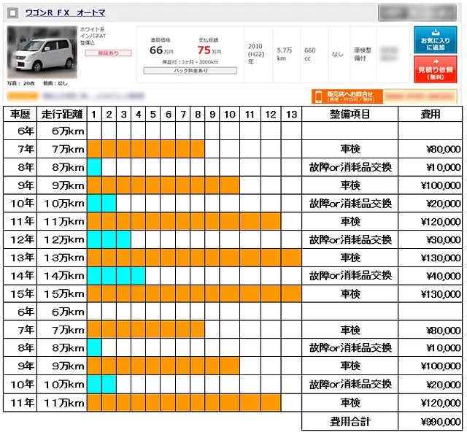Viewport: 467px width, 435px height.
Task: Click the engine displacement 660cc
Action: coord(309,54)
